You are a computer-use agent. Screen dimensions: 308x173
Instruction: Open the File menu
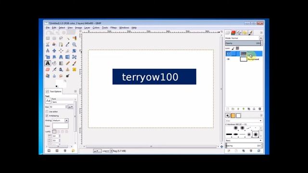tap(48, 28)
